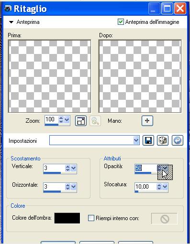Screen dimensions: 190x244
Task: Save preset with floppy disk icon
Action: pyautogui.click(x=148, y=140)
